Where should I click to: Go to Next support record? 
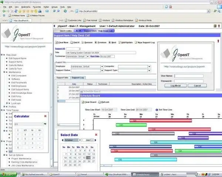tap(112, 42)
